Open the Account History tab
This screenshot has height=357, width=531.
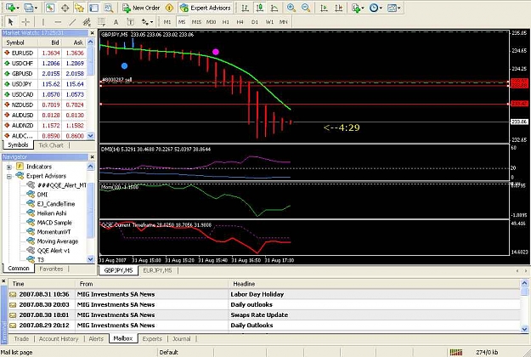click(59, 338)
